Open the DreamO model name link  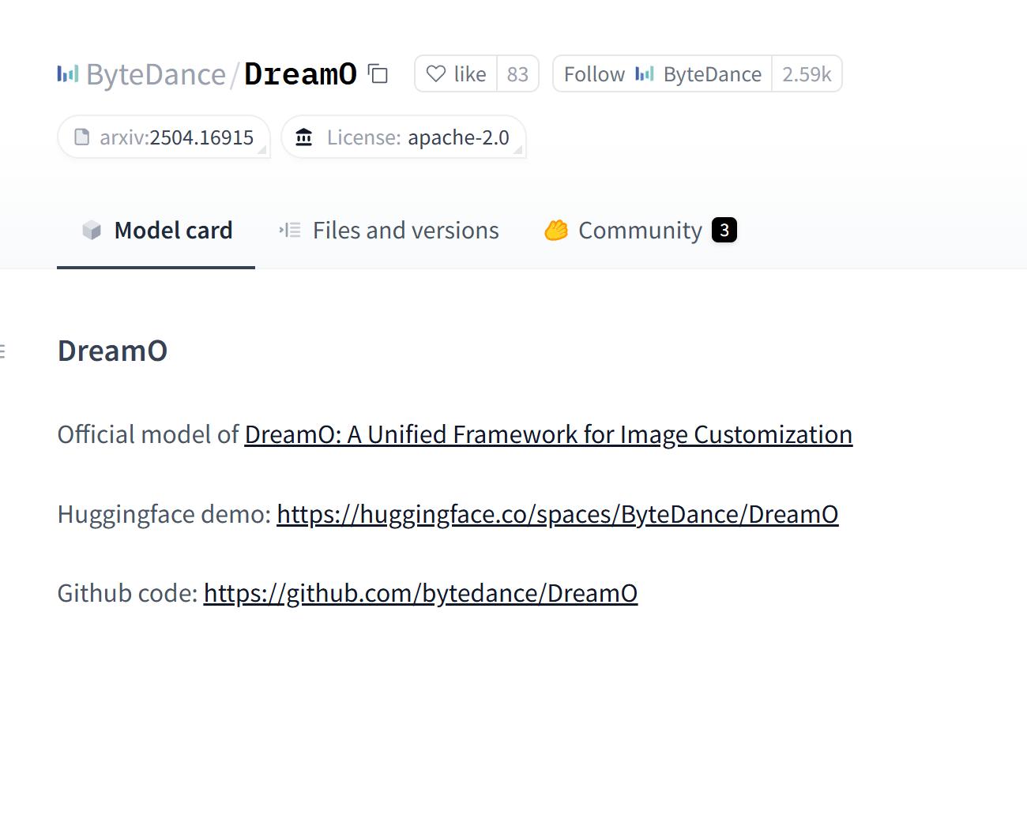coord(300,74)
